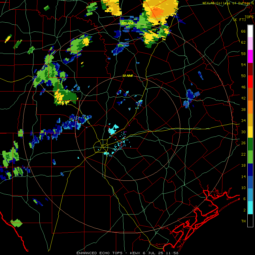255x255 pixels.
Task: Click the white swatch atop the tops legend
Action: 250,31
